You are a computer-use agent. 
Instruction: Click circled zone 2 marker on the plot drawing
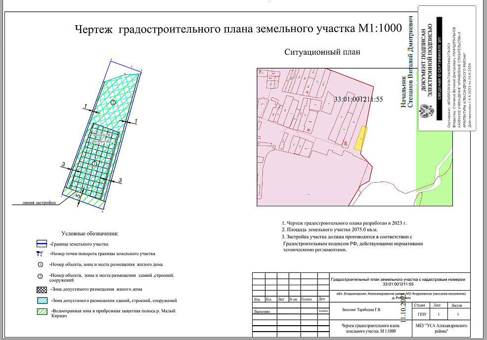click(x=113, y=102)
